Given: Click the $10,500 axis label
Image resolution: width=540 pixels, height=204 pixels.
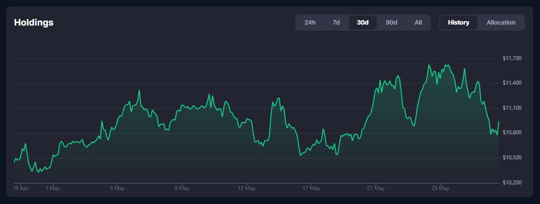Looking at the screenshot, I should [512, 158].
